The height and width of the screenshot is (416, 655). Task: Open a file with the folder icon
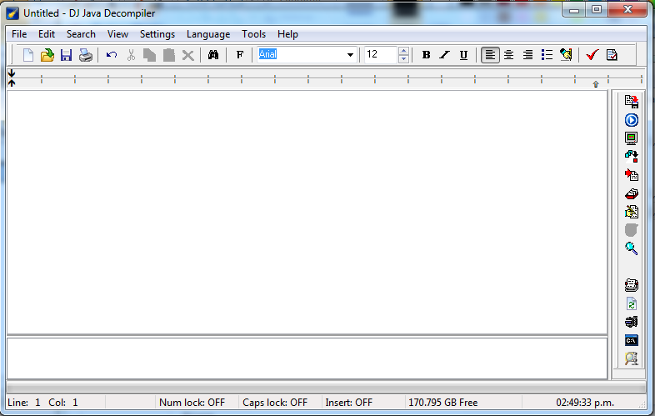point(47,55)
